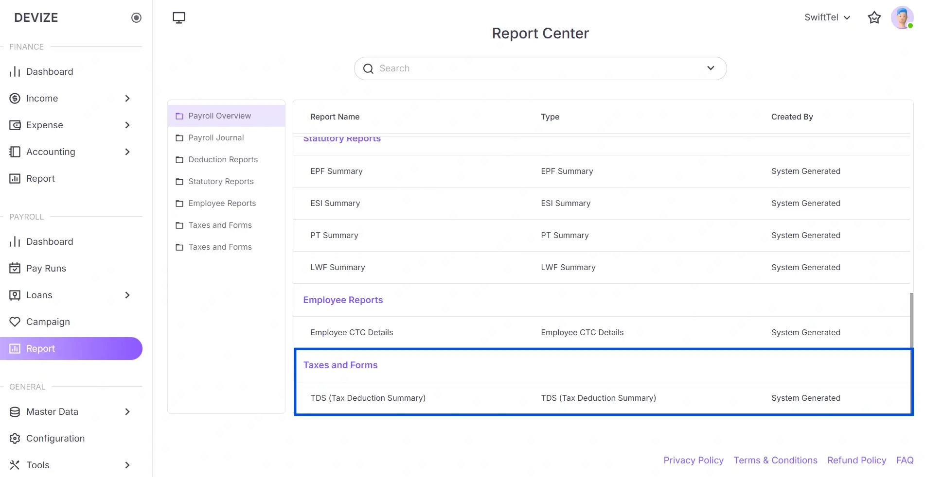Click the monitor display icon

coord(179,18)
